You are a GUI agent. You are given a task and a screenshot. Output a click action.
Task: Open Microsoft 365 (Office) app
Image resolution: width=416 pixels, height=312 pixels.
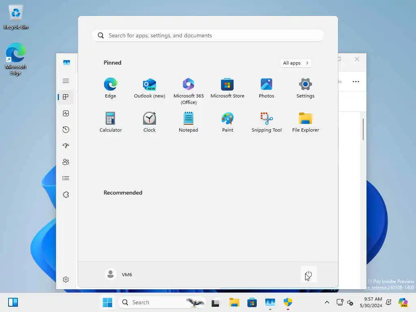coord(188,91)
